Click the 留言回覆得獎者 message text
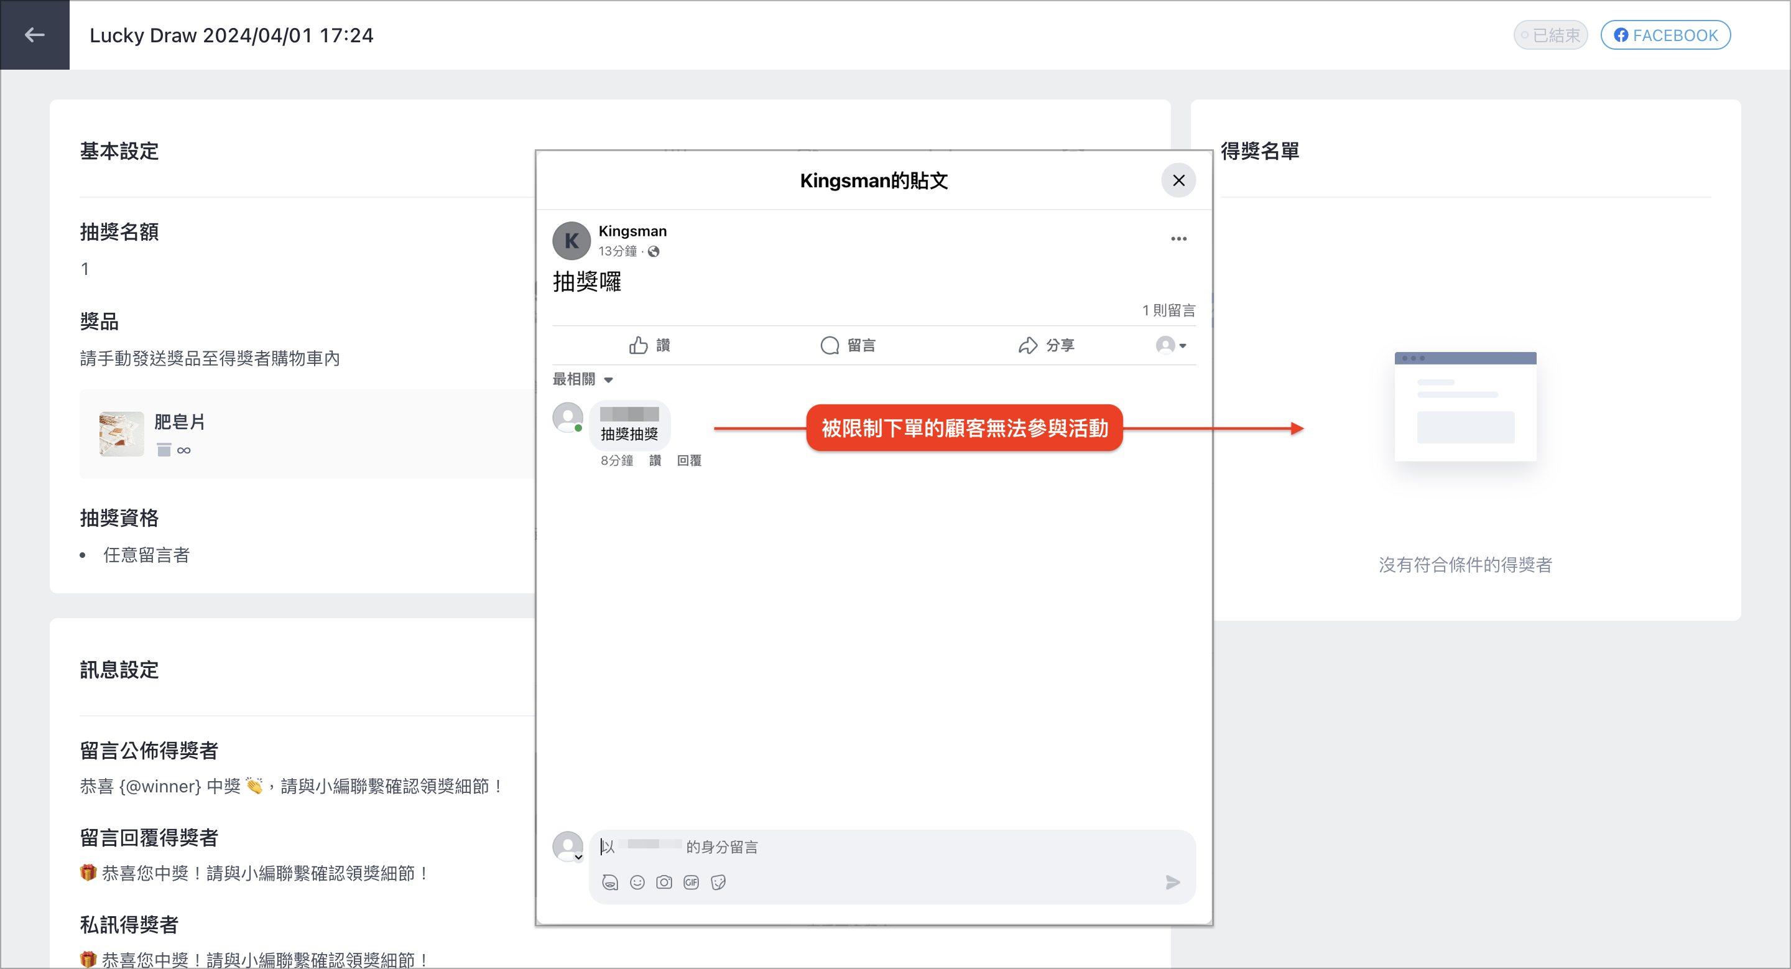Screen dimensions: 1791x969 click(x=254, y=873)
